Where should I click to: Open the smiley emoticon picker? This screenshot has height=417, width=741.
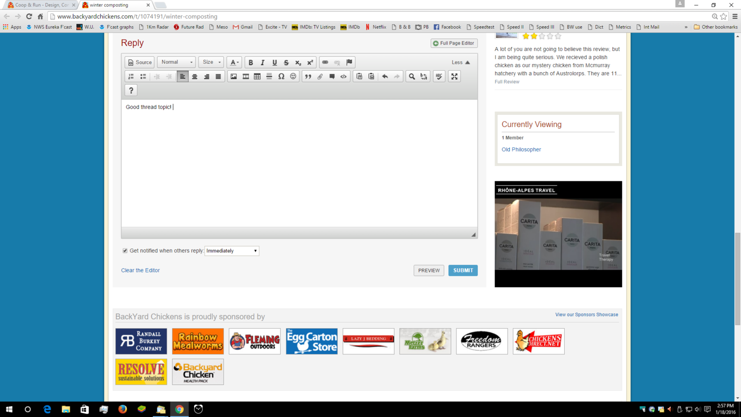coord(293,77)
